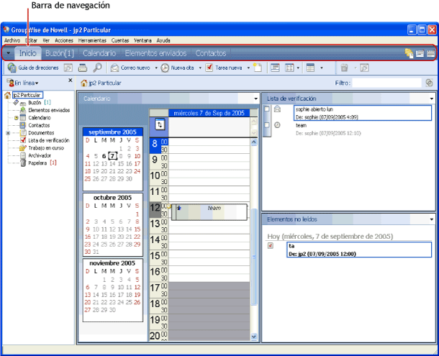Select day 12 in noviembre 2005

137,287
